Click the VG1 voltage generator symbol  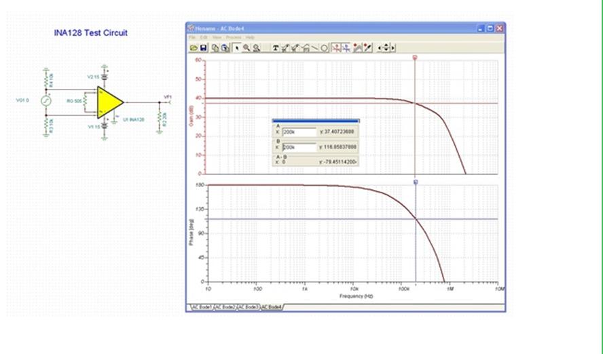[45, 100]
